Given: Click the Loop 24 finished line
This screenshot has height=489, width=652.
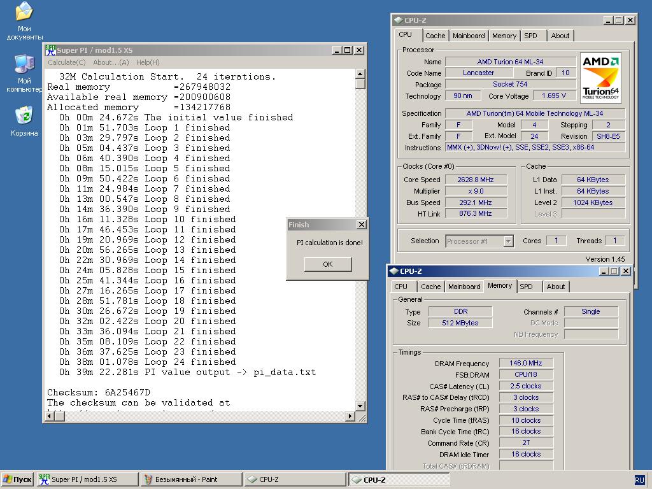Looking at the screenshot, I should tap(147, 362).
